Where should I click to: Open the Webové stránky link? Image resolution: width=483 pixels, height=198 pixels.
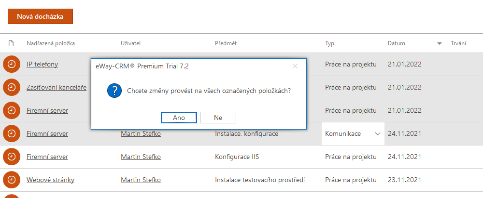pos(51,180)
